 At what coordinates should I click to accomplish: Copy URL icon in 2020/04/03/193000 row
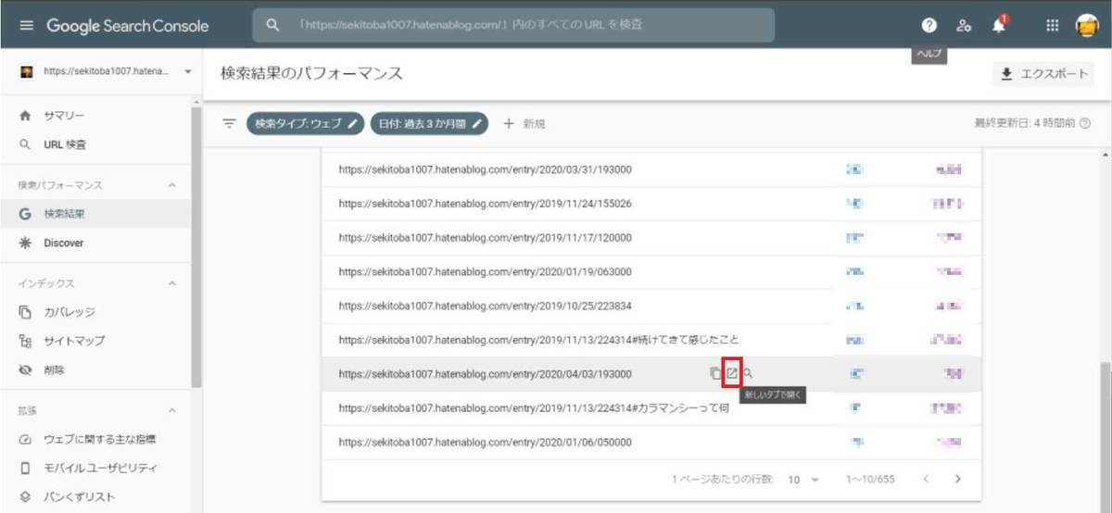pyautogui.click(x=714, y=373)
